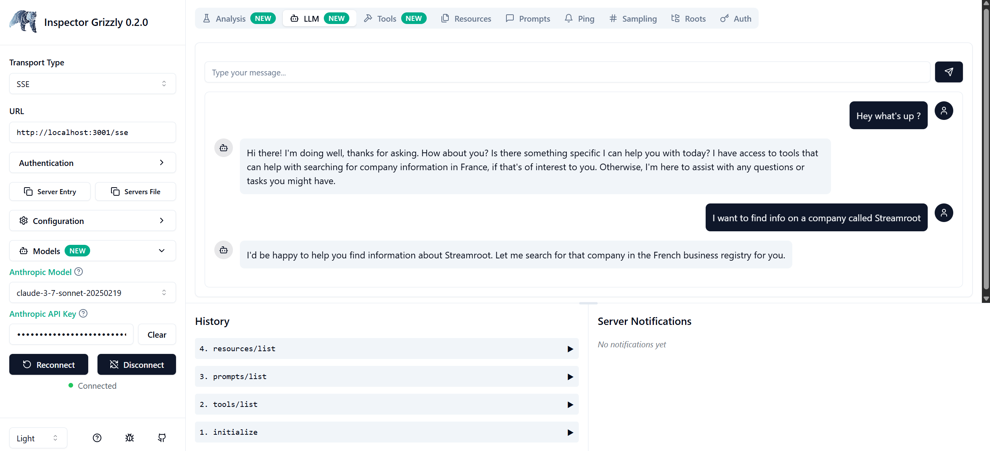Copy Server Entry configuration
This screenshot has width=990, height=451.
pos(50,191)
